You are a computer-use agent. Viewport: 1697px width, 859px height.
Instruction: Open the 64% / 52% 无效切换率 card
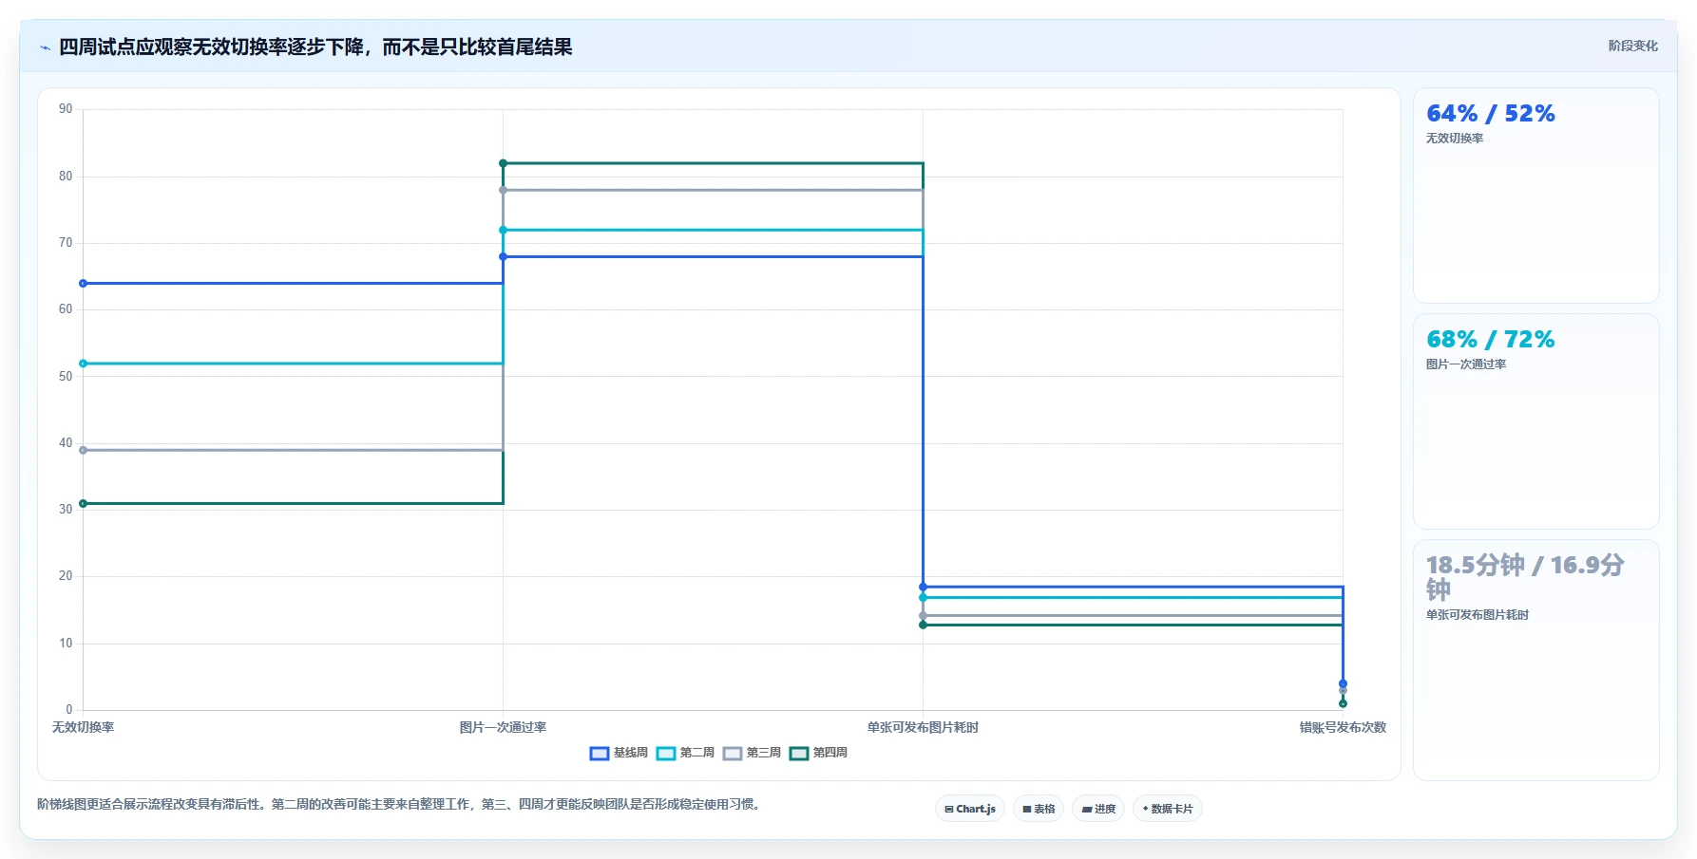click(x=1535, y=196)
